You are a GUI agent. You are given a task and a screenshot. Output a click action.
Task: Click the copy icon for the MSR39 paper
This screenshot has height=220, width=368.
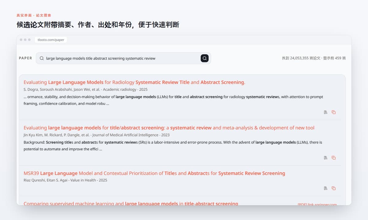pos(334,188)
